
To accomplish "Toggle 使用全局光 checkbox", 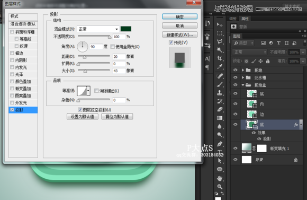I will click(x=112, y=47).
